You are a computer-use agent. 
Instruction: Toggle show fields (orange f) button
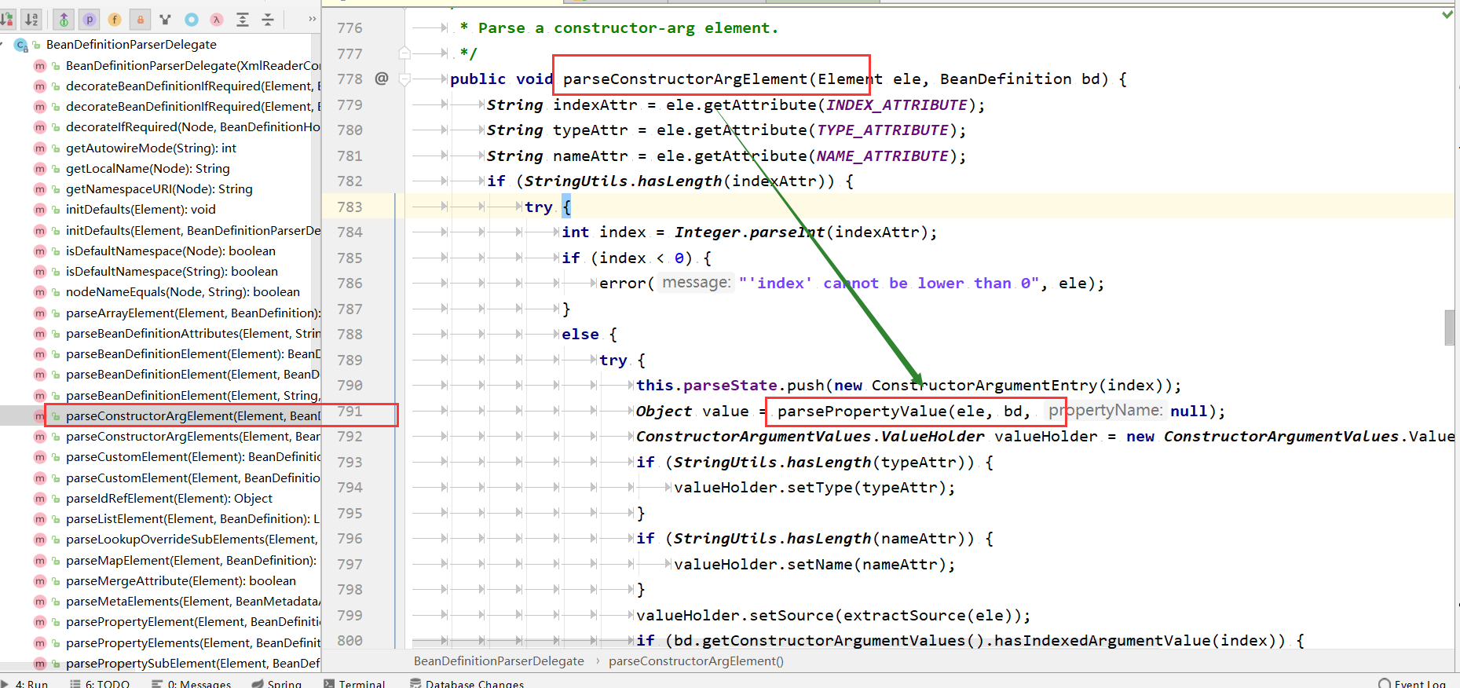(x=115, y=20)
